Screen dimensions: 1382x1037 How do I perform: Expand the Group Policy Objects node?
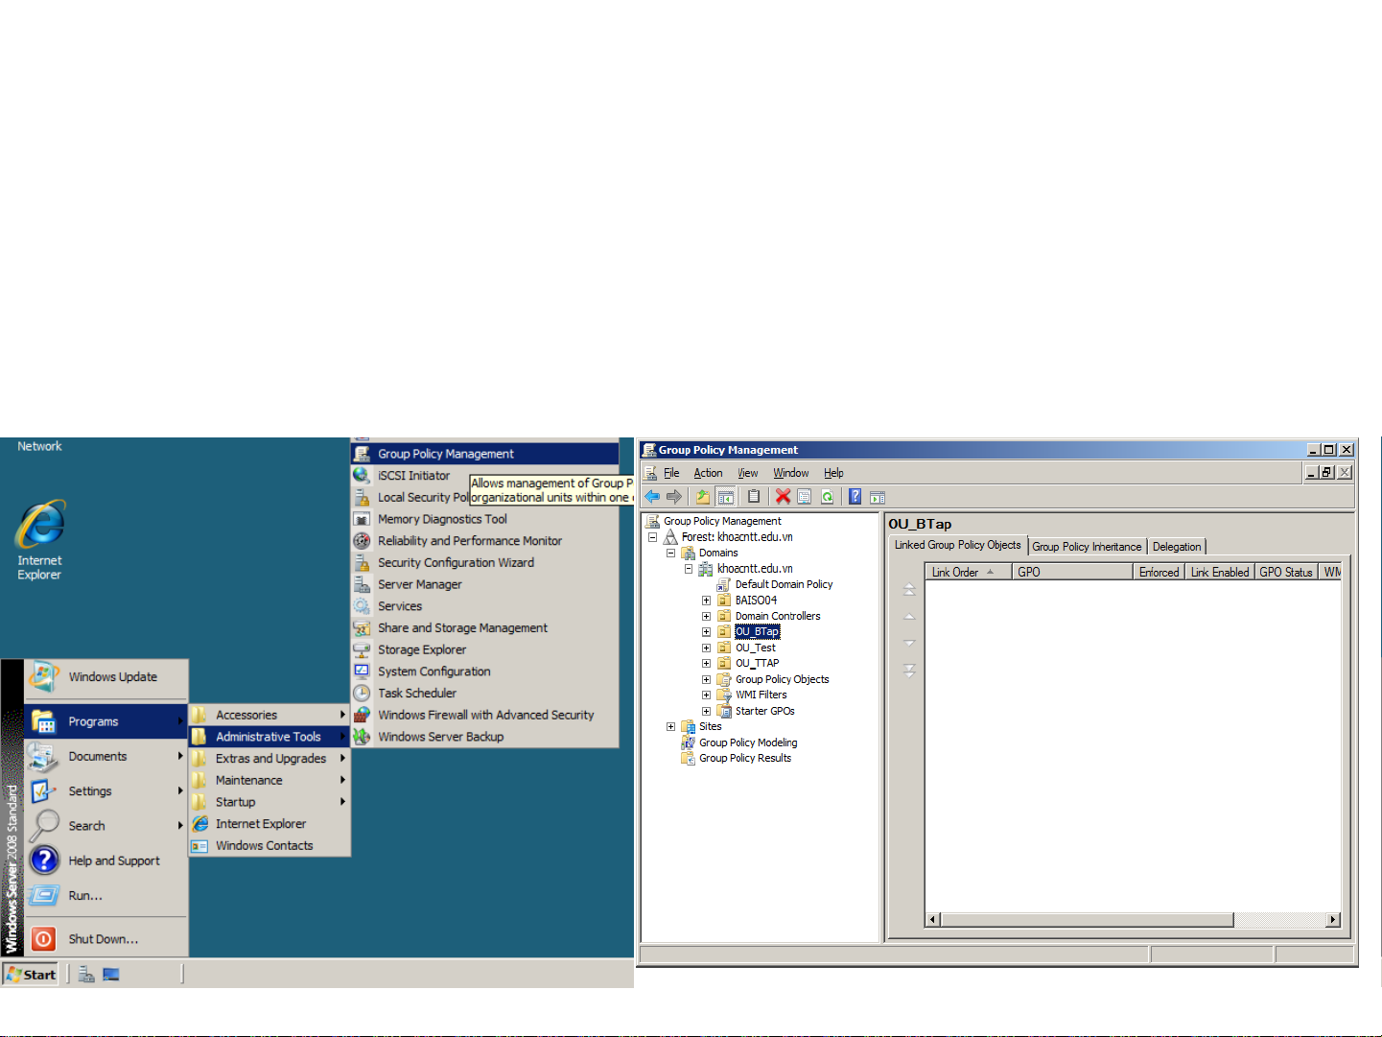(706, 679)
